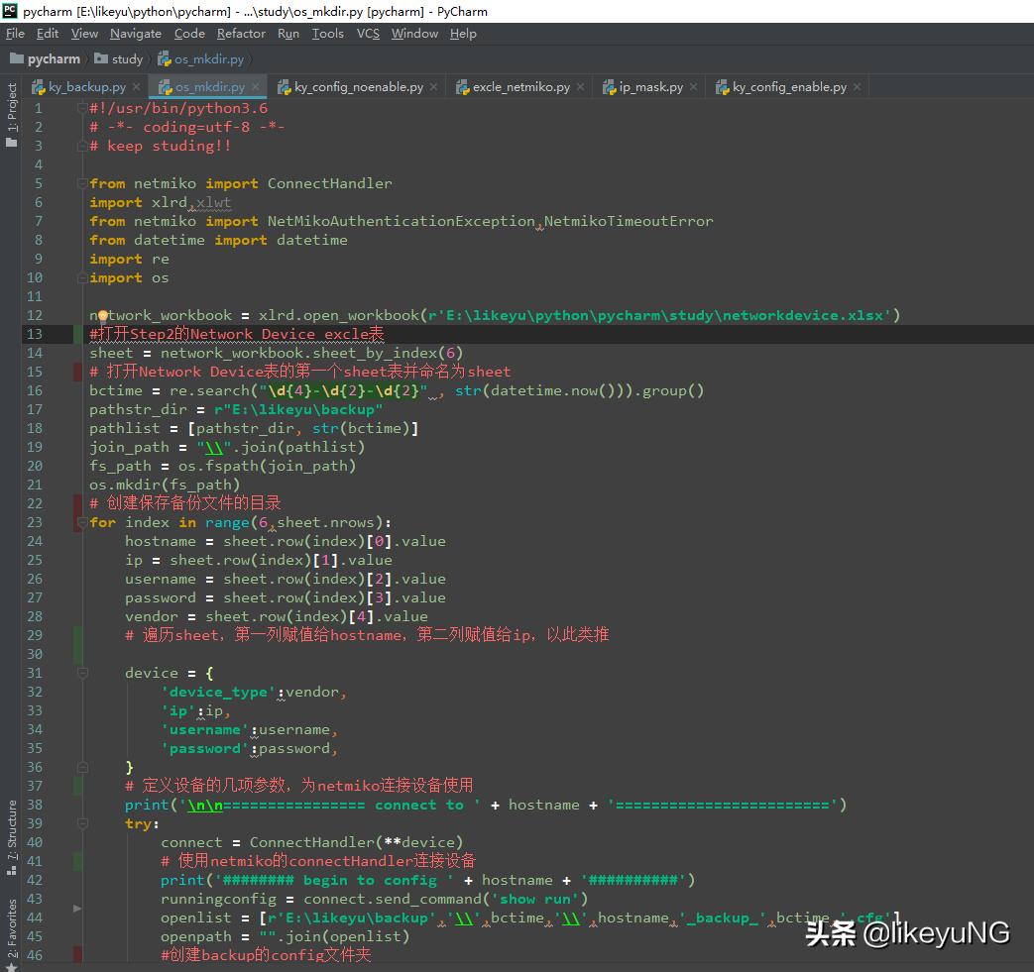1034x972 pixels.
Task: Switch to ip_mask.py editor tab
Action: point(651,87)
